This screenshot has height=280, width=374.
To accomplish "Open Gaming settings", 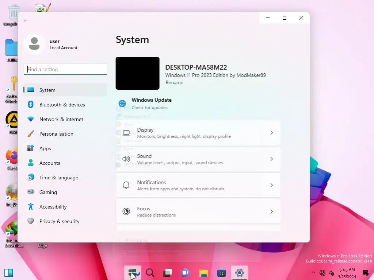I will tap(65, 192).
